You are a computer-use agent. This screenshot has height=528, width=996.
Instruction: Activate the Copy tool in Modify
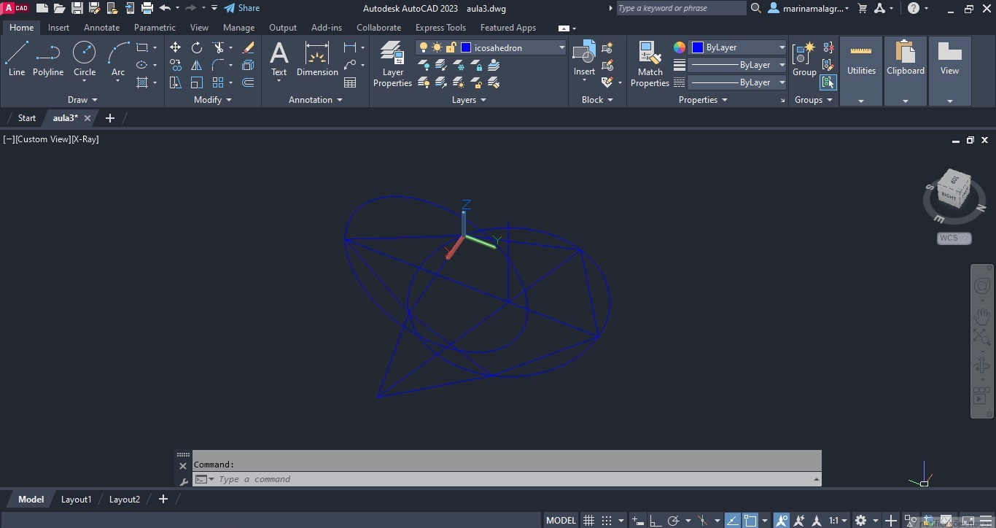(175, 65)
